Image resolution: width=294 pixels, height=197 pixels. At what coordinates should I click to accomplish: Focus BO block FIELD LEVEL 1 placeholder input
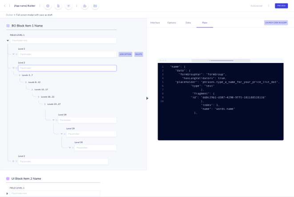click(63, 40)
